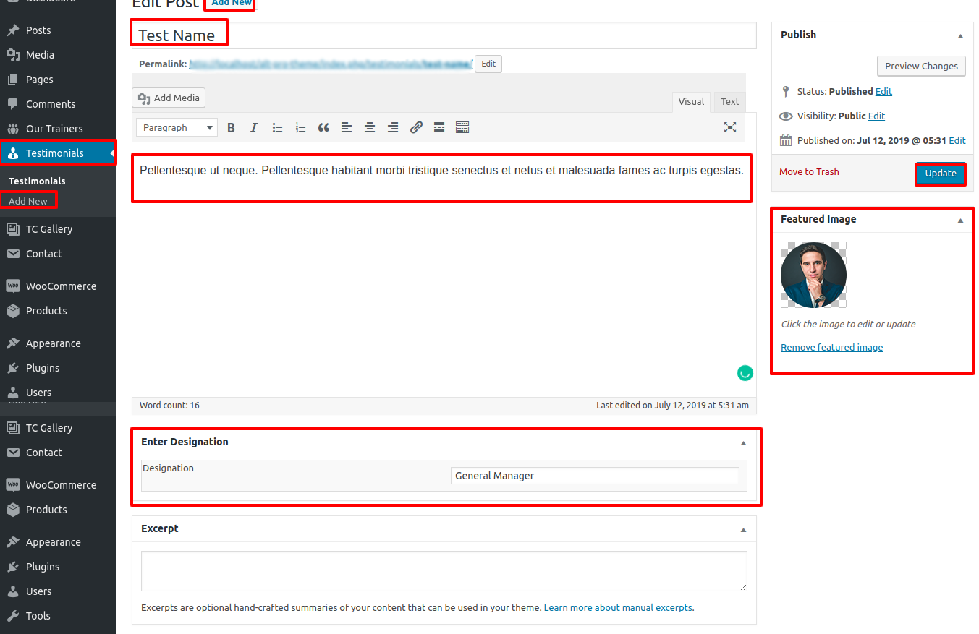Insert a bulleted list

click(277, 128)
